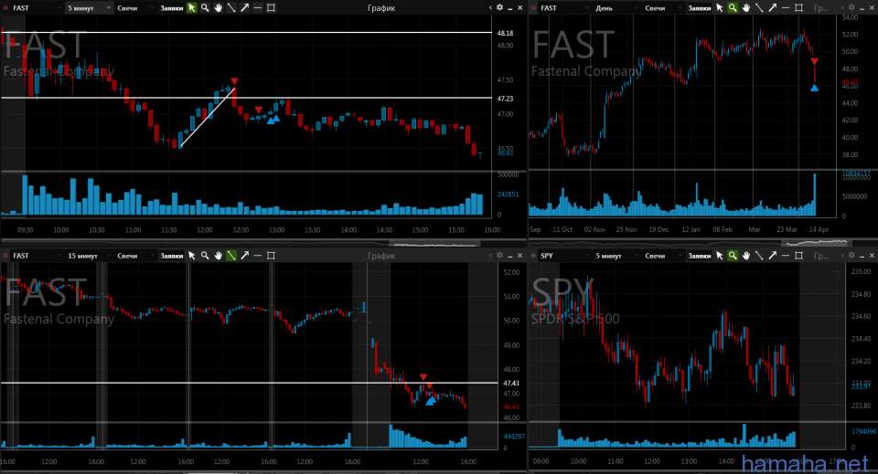Activate the zoom magnifier in the FAST 5 минут chart
878x474 pixels.
205,8
